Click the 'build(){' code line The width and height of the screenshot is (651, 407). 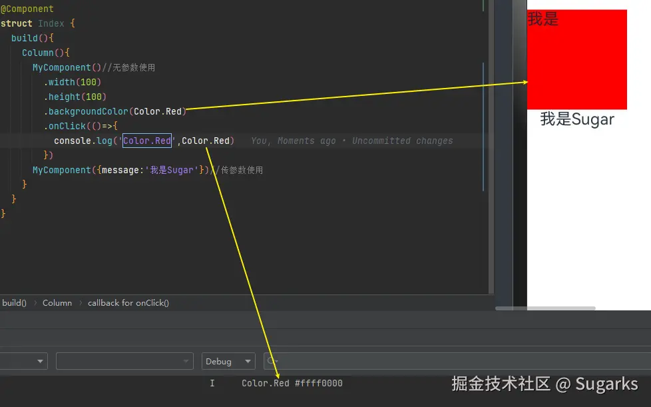pos(33,38)
